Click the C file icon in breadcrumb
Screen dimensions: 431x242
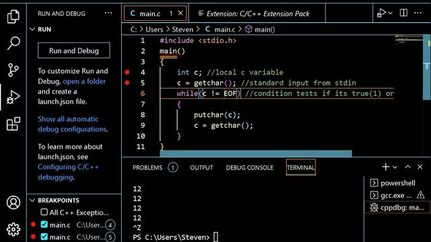point(208,29)
